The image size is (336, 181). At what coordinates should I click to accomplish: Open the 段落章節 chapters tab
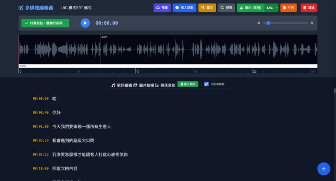165,85
